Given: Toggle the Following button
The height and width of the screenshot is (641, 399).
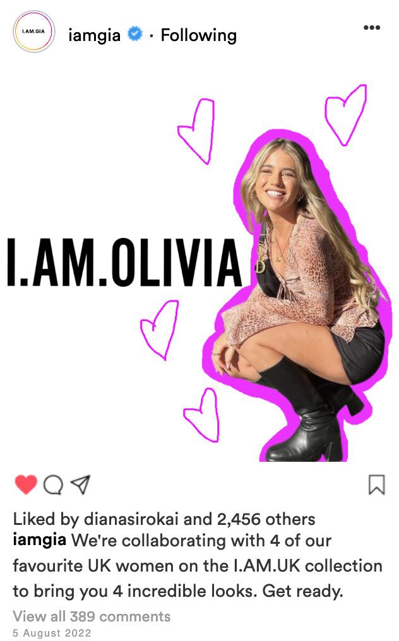Looking at the screenshot, I should [198, 35].
